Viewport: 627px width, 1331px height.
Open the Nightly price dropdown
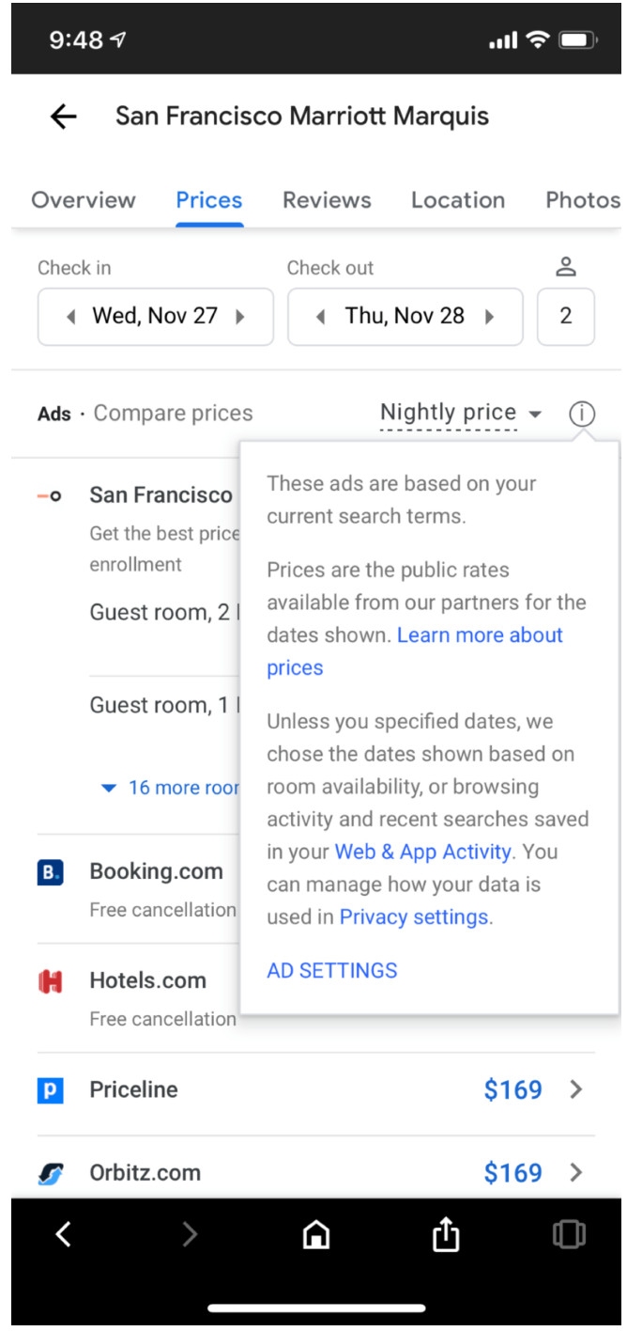460,413
